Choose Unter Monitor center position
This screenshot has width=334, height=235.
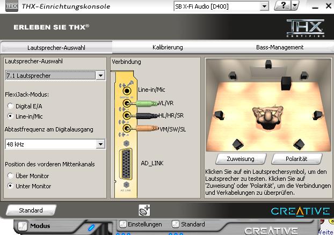tap(10, 186)
